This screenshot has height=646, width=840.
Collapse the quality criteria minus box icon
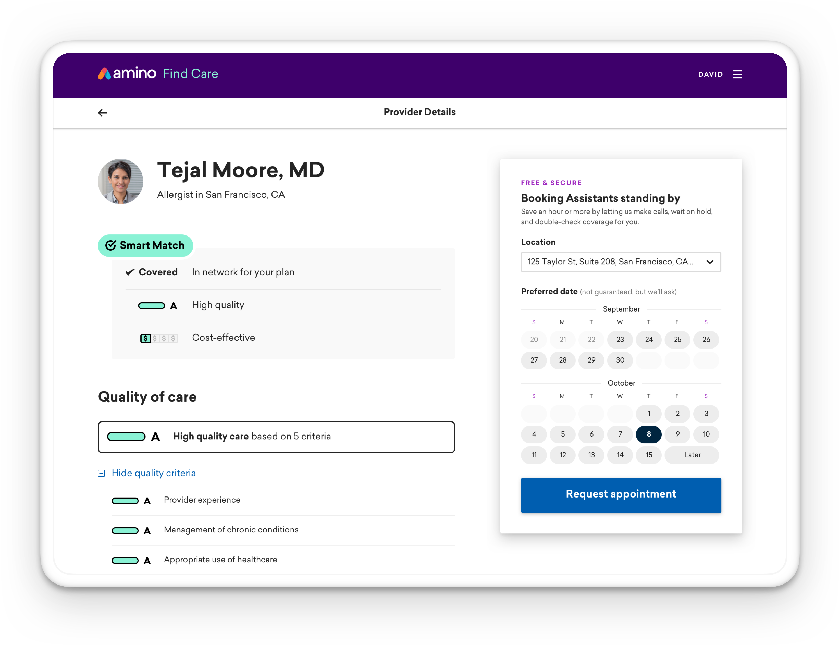point(102,473)
